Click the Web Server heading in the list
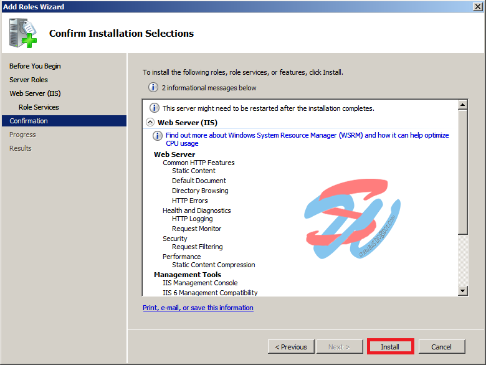This screenshot has width=486, height=365. click(174, 154)
